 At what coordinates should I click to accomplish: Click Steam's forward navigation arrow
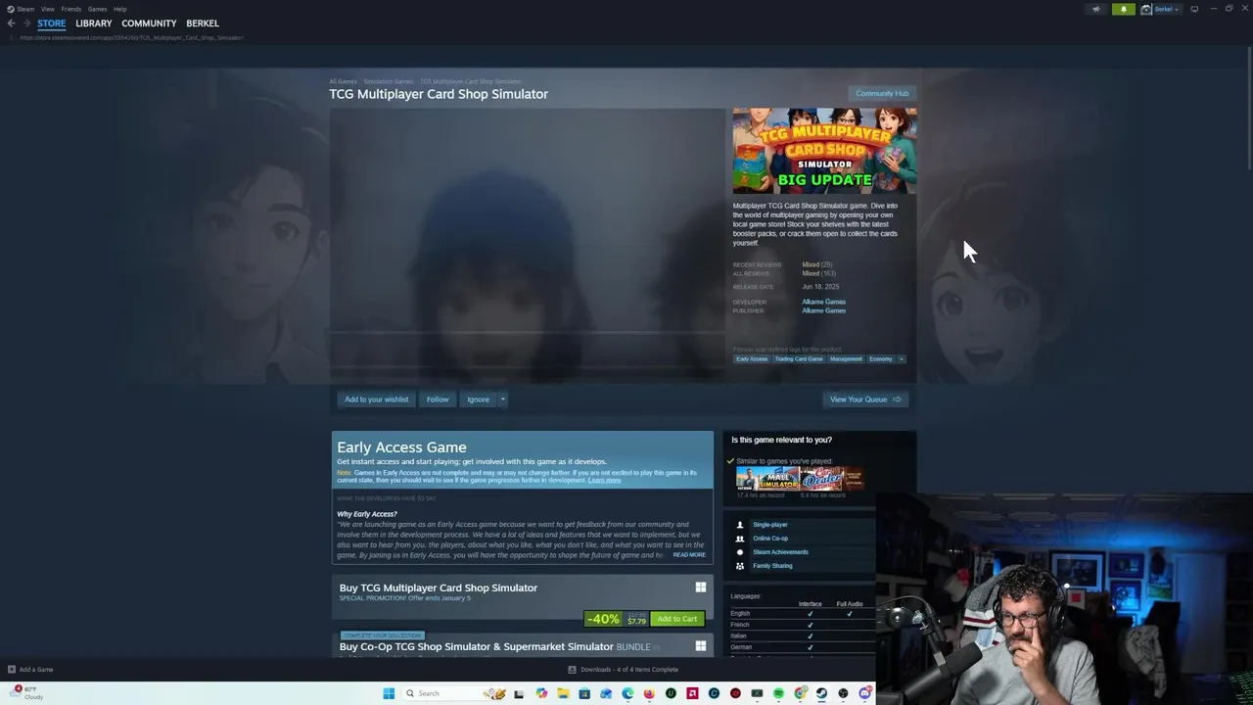click(x=25, y=23)
